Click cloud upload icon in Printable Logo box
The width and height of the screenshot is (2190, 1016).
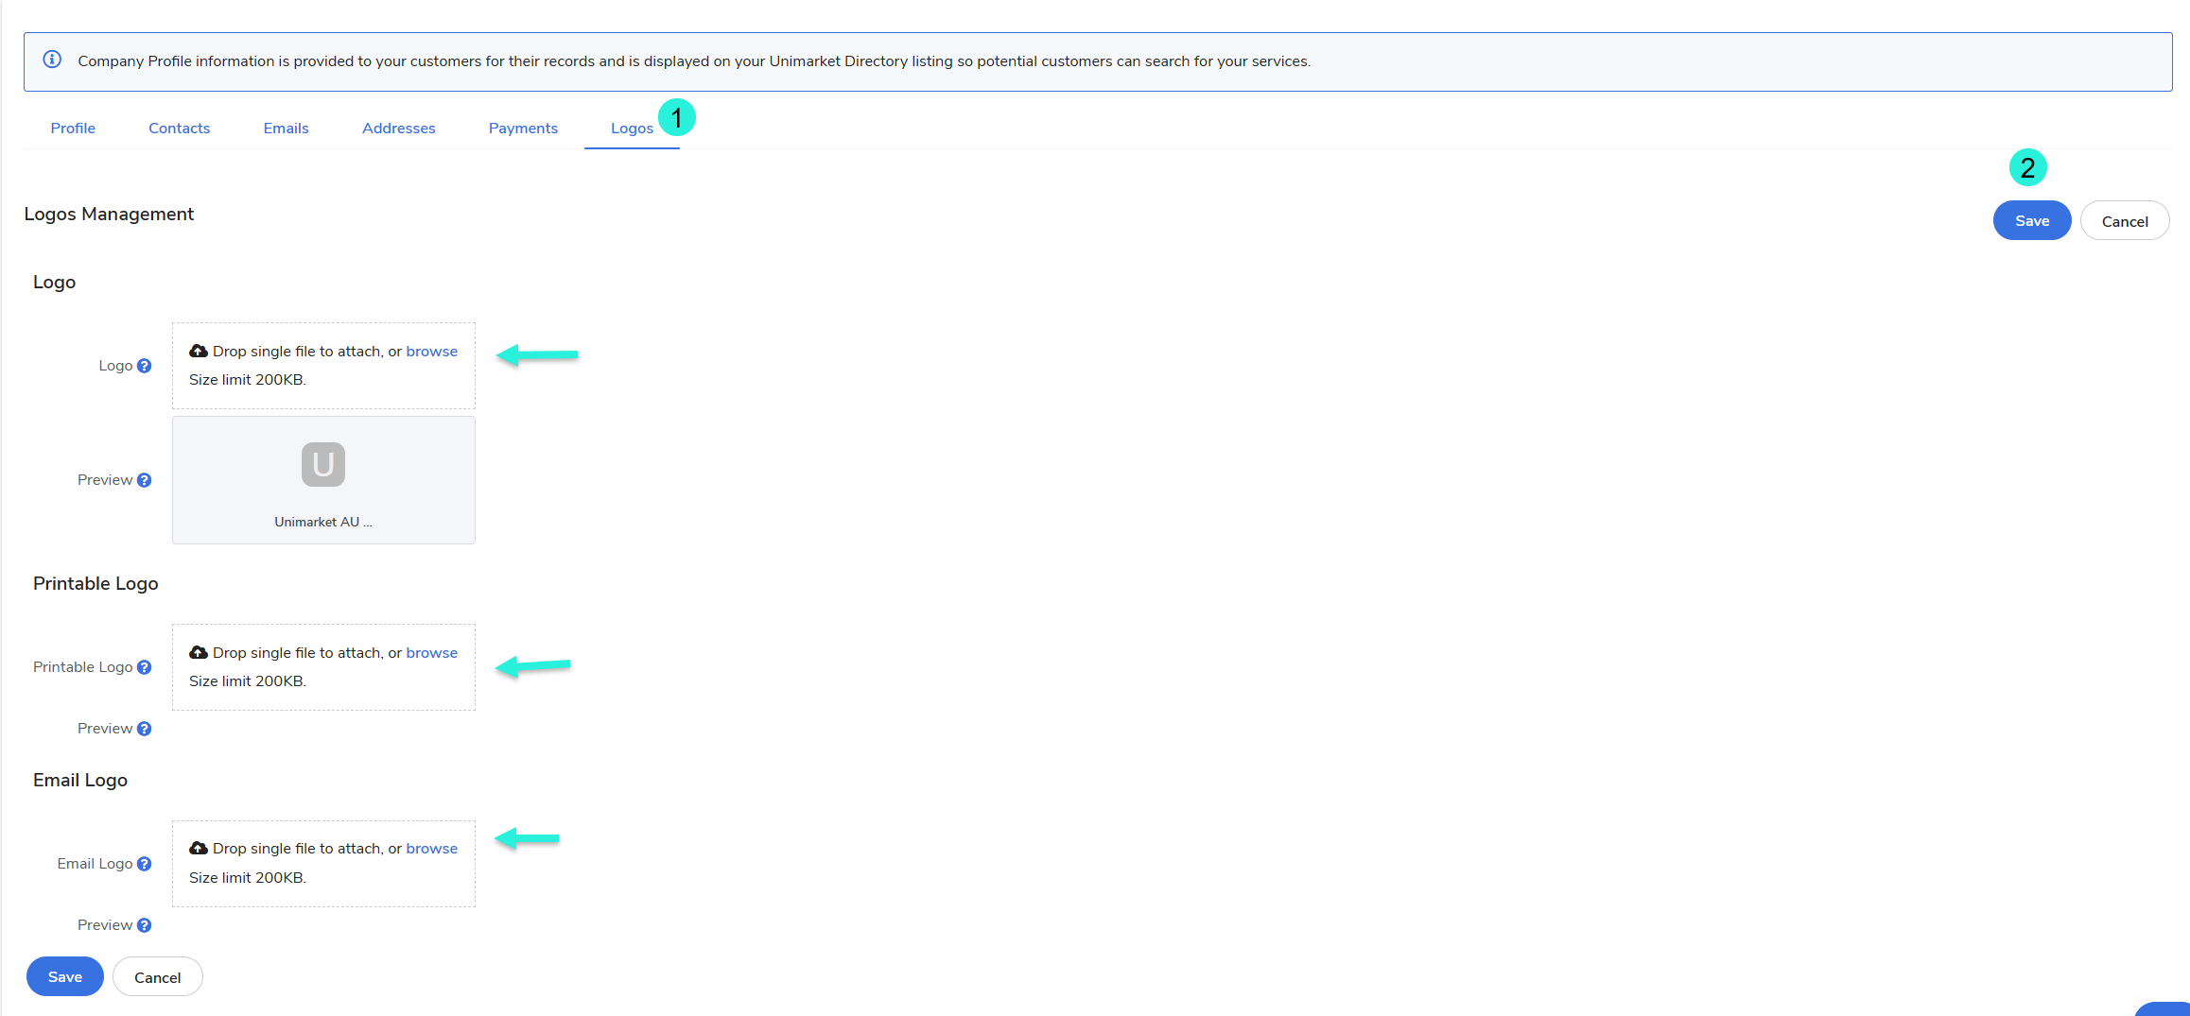(199, 652)
